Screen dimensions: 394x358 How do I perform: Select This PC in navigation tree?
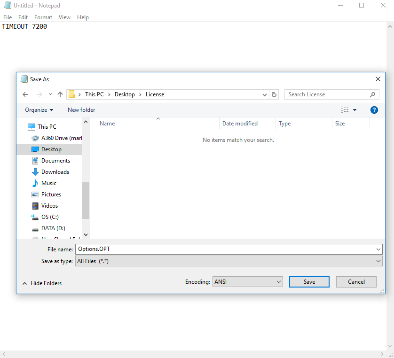[x=47, y=127]
